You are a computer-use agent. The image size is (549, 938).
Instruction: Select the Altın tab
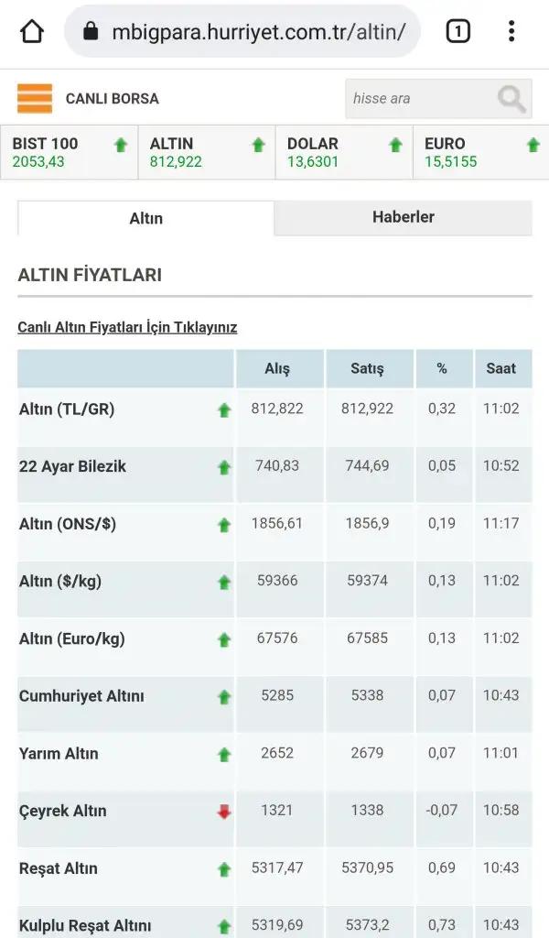[145, 218]
